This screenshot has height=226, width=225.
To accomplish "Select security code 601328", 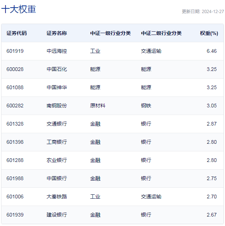I will click(x=15, y=124).
